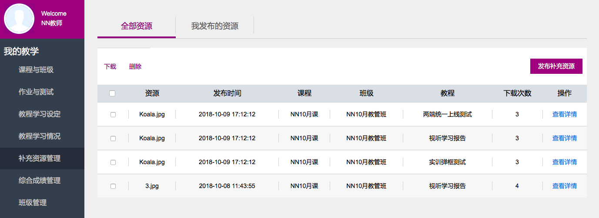599x218 pixels.
Task: Open 班级管理 sidebar entry
Action: point(33,203)
